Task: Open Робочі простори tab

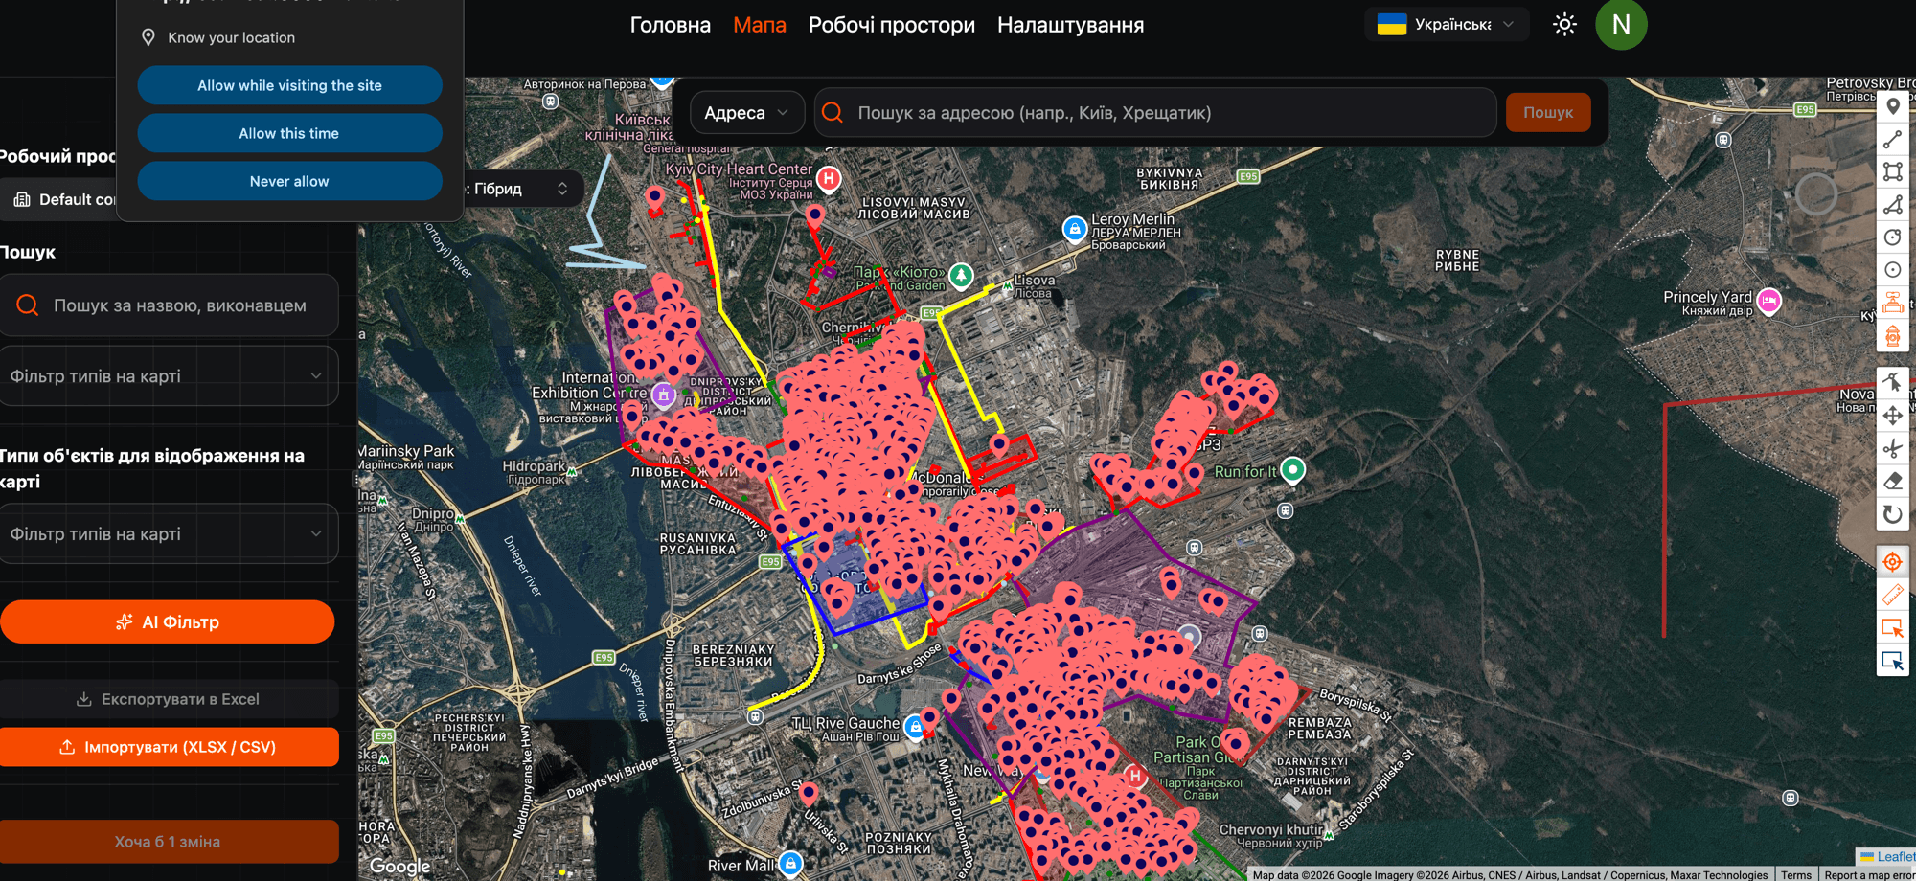Action: [x=892, y=25]
